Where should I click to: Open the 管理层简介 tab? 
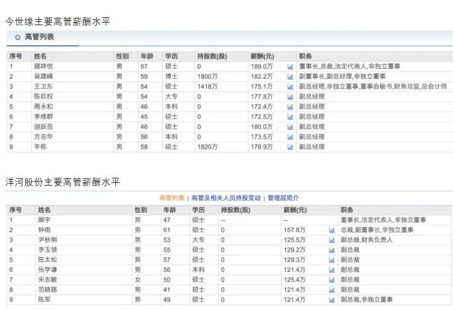click(283, 198)
